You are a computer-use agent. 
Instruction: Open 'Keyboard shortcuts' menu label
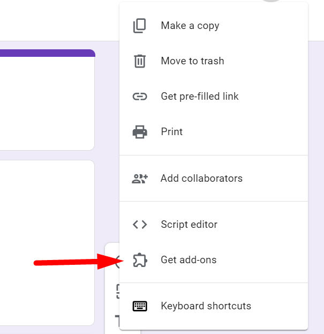(x=206, y=306)
